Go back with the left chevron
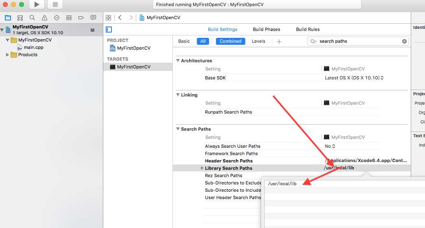 point(120,18)
